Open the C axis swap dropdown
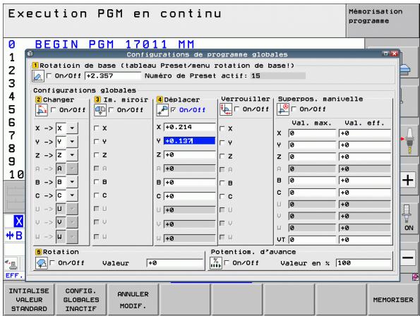The image size is (420, 316). pos(72,195)
